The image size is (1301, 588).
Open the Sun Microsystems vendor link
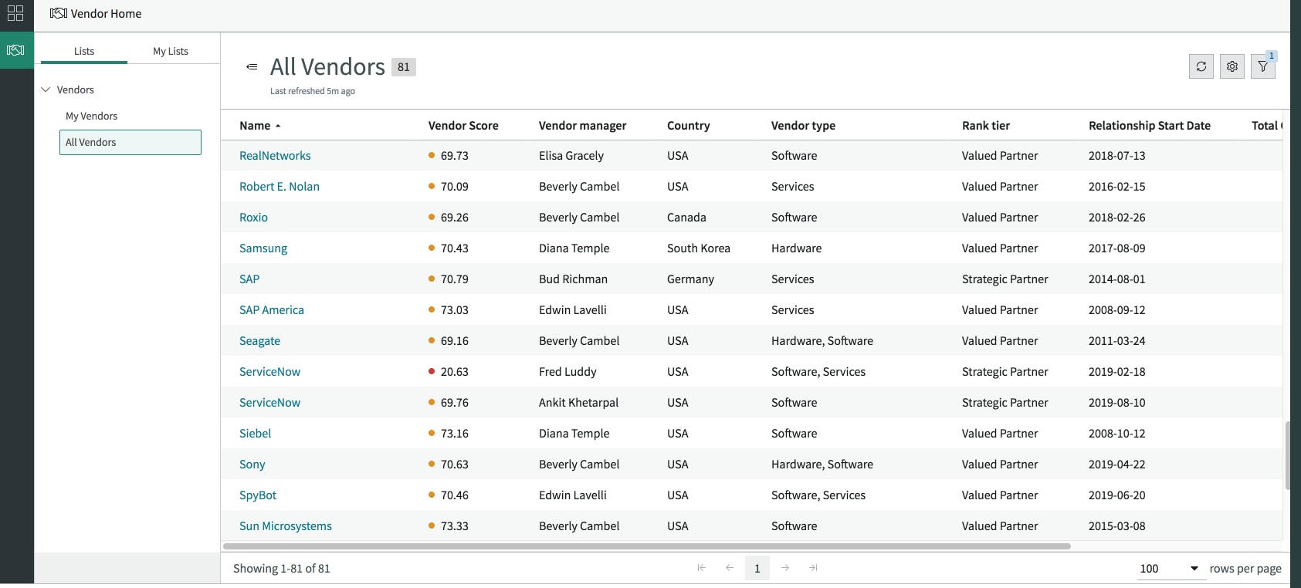pos(286,525)
